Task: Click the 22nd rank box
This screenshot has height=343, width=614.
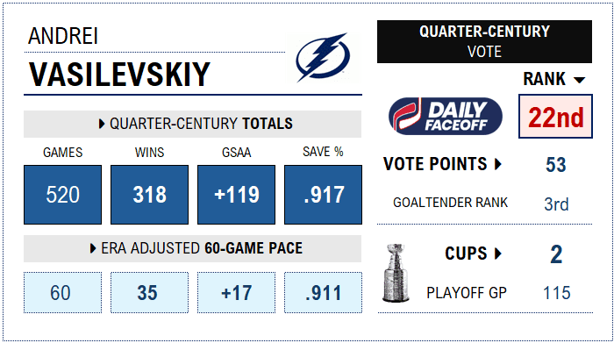Action: click(x=555, y=117)
